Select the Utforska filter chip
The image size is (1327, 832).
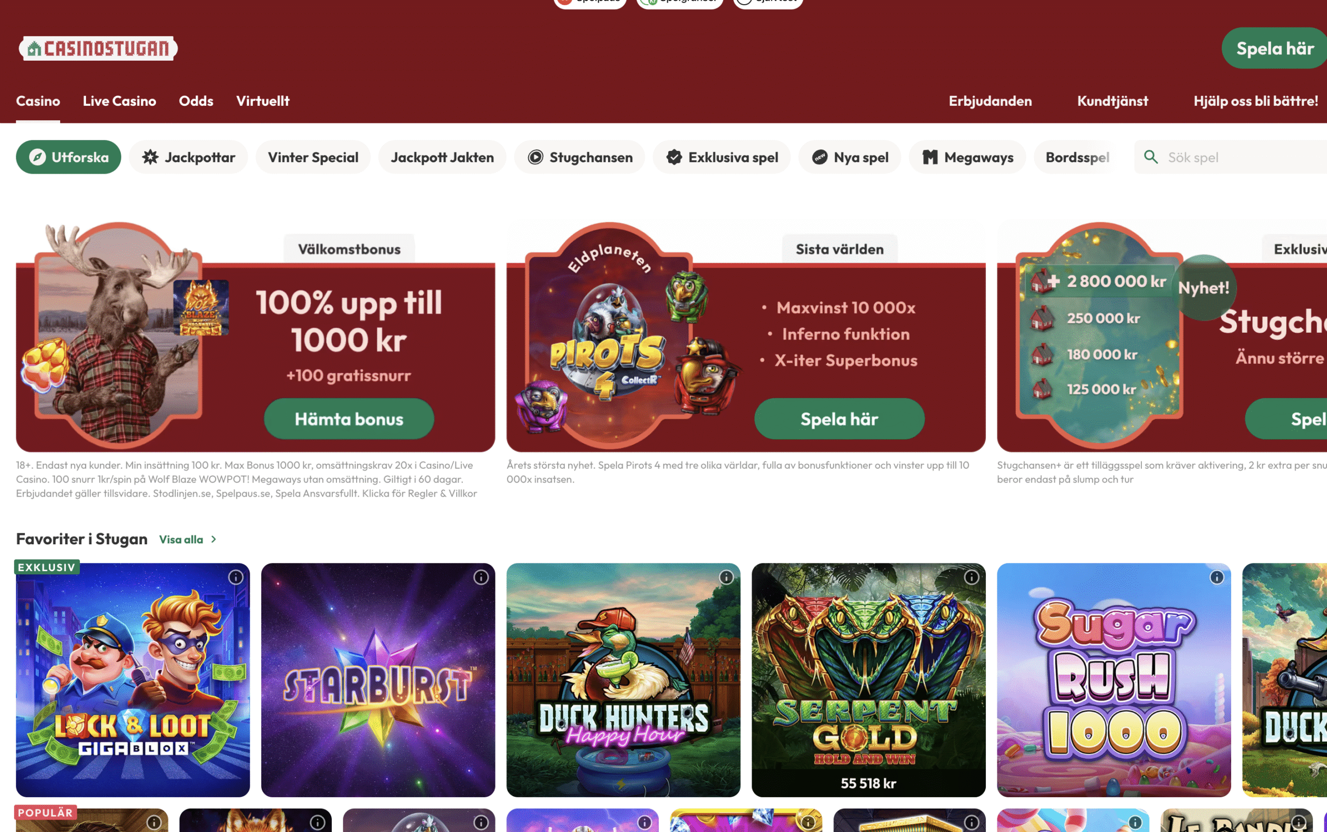[68, 158]
